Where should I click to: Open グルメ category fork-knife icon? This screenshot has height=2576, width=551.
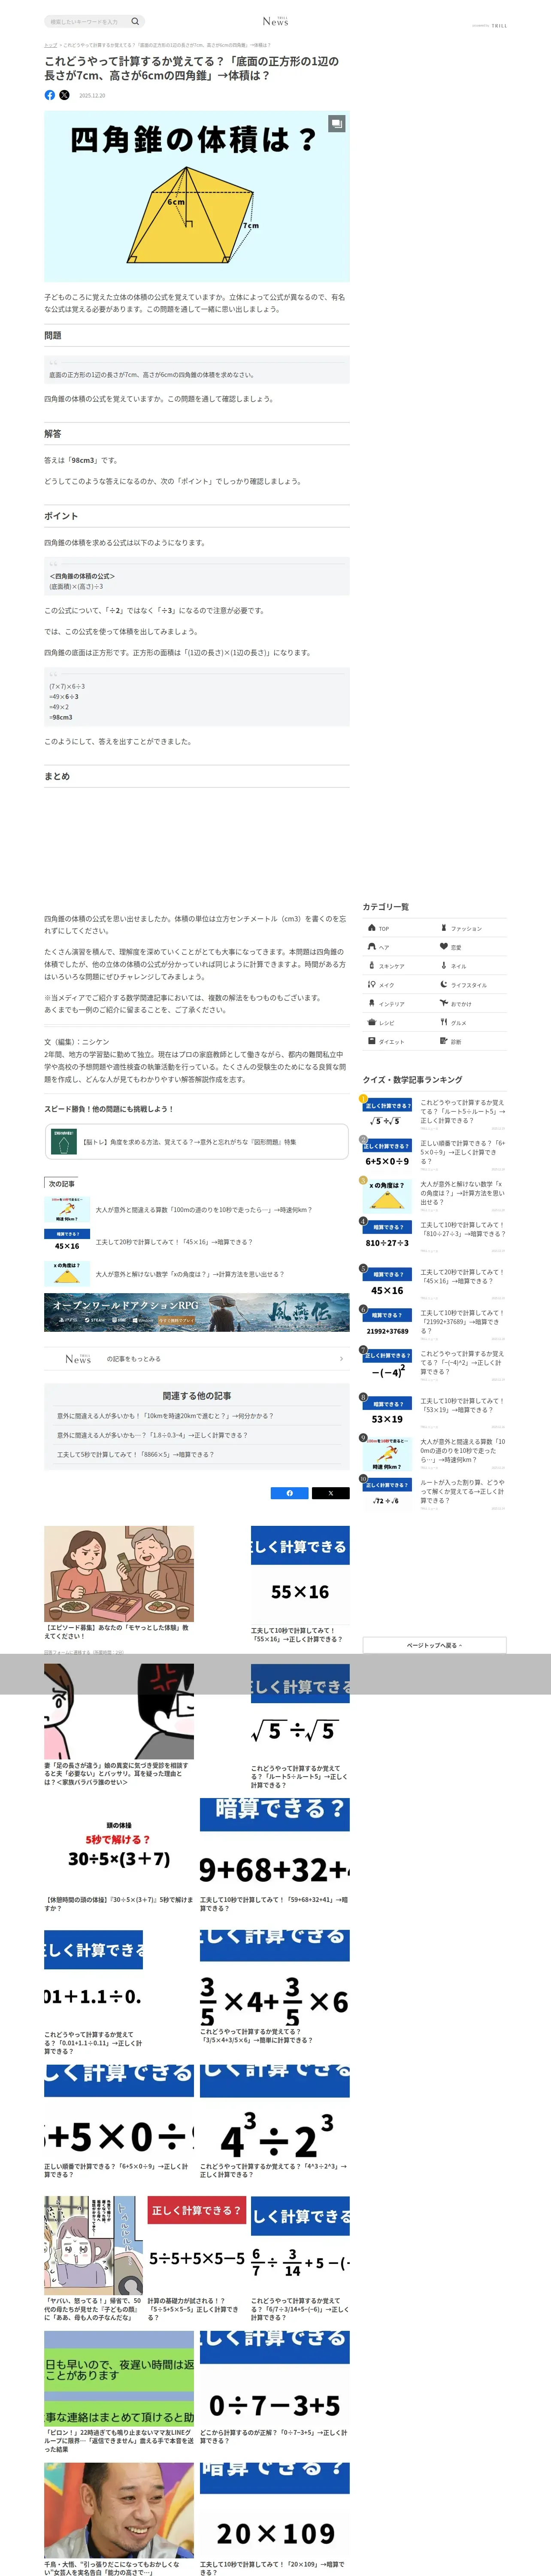tap(444, 1022)
